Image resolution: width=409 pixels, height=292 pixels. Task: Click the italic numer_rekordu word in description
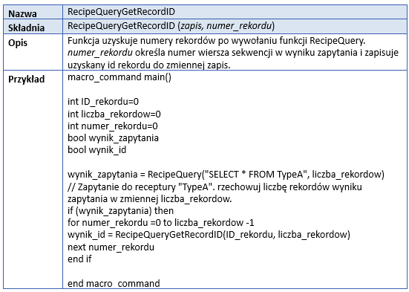[x=100, y=53]
